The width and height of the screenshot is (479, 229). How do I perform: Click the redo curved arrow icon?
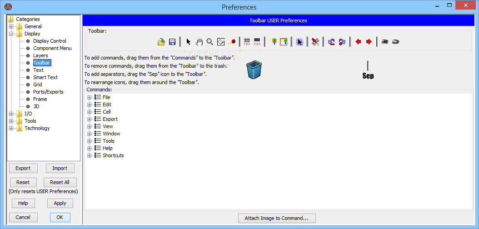click(x=342, y=42)
